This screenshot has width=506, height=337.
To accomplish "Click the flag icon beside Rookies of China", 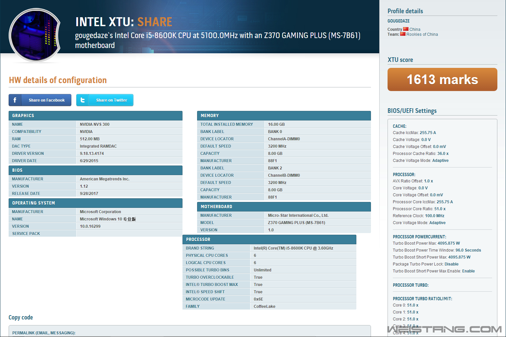I will (x=403, y=34).
